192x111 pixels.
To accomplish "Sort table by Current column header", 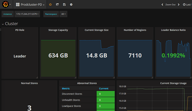I will tap(104, 89).
